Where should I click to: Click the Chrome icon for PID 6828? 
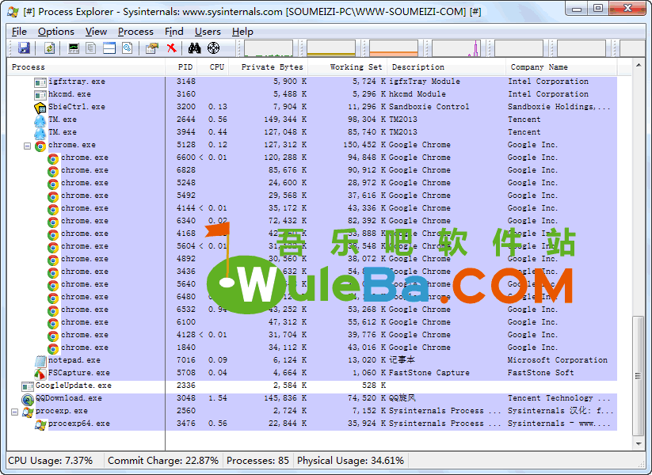pos(53,171)
